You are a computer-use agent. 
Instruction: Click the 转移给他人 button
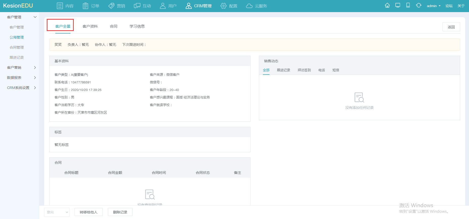point(89,212)
